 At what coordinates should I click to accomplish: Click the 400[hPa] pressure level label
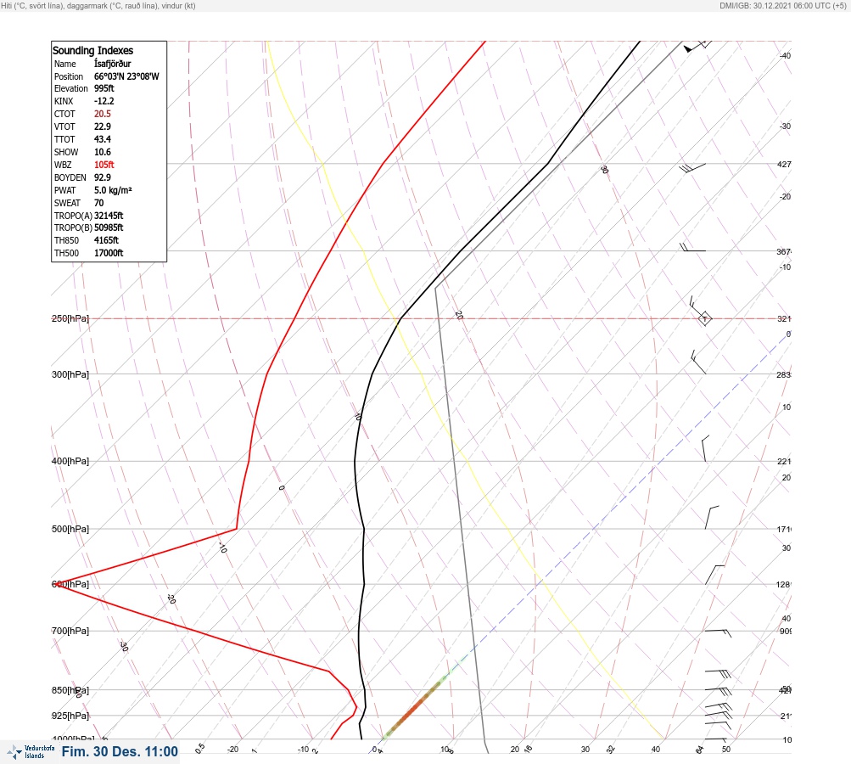(70, 461)
